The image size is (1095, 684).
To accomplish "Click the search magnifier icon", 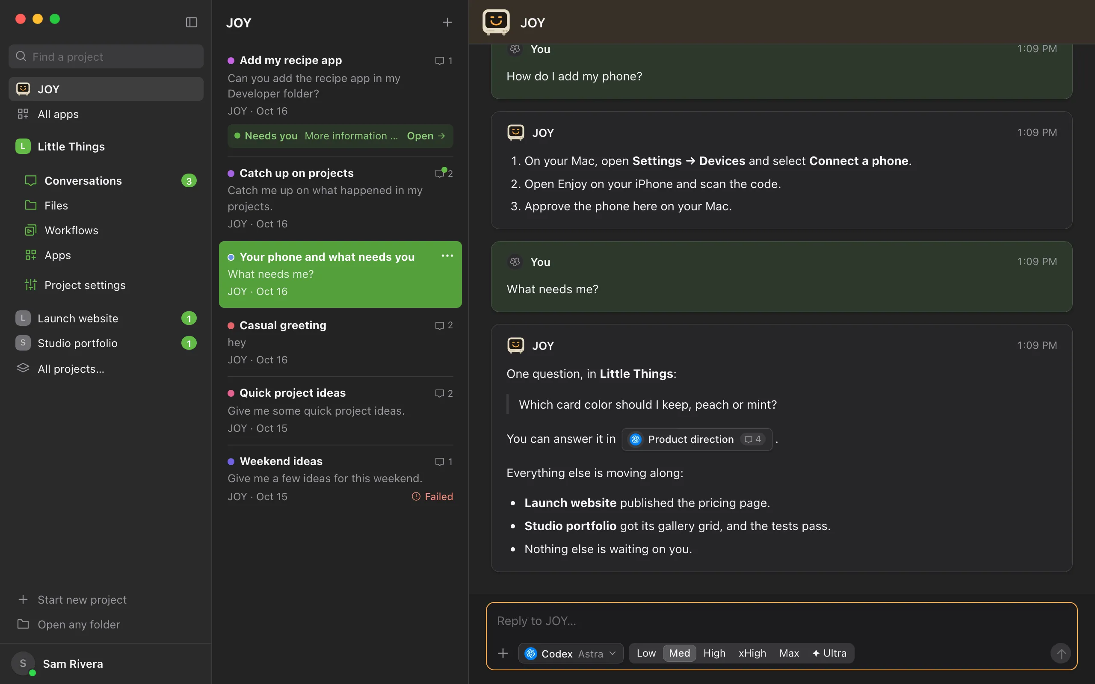I will click(21, 56).
